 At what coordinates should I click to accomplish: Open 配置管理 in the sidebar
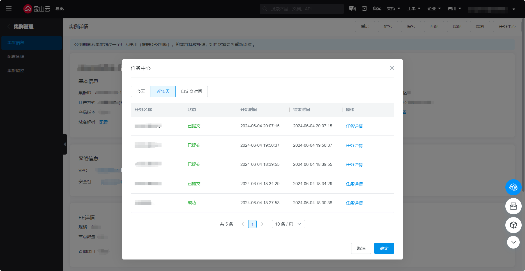click(16, 57)
